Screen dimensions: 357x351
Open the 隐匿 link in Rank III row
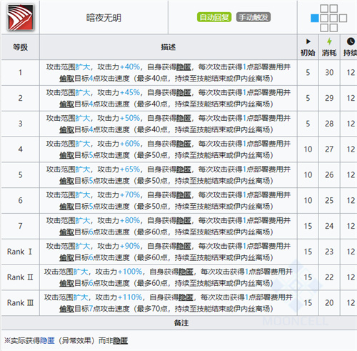(x=186, y=297)
